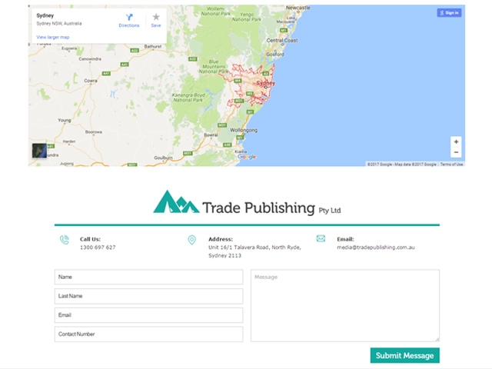Zoom out on the map with minus
Viewport: 492px width, 369px height.
456,152
